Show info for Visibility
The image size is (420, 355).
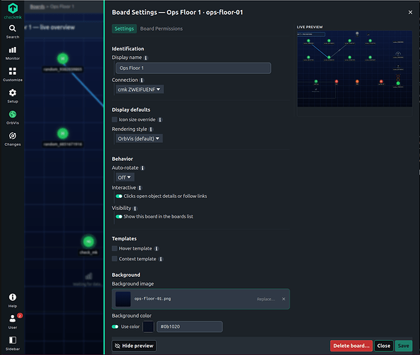coord(135,208)
